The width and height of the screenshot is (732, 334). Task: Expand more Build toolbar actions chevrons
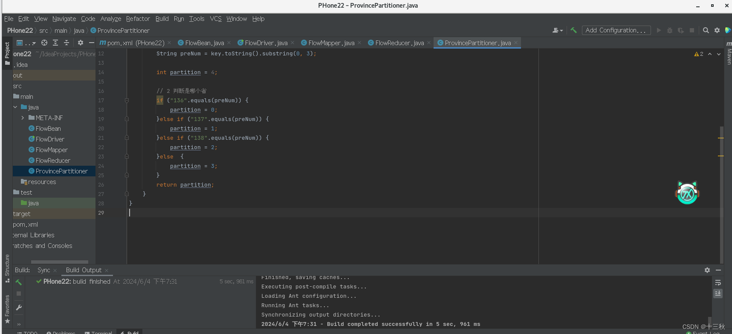point(19,324)
